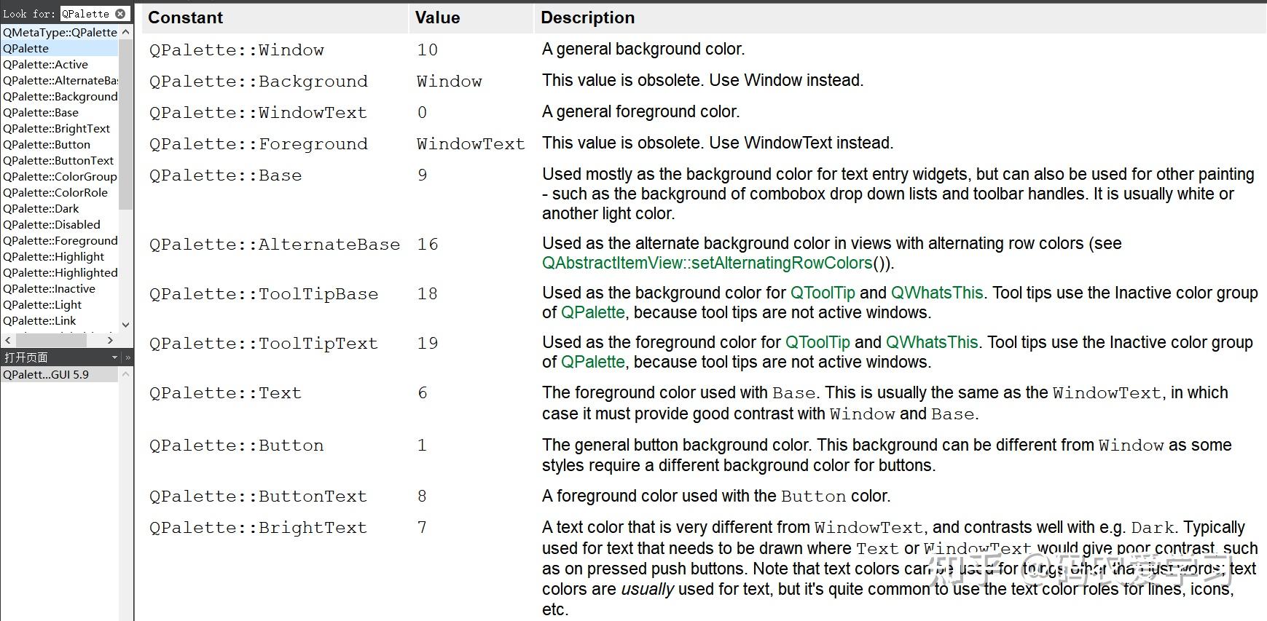Open the QAbstractItemView::setAlternatingRowColors link
This screenshot has height=621, width=1267.
coord(707,264)
